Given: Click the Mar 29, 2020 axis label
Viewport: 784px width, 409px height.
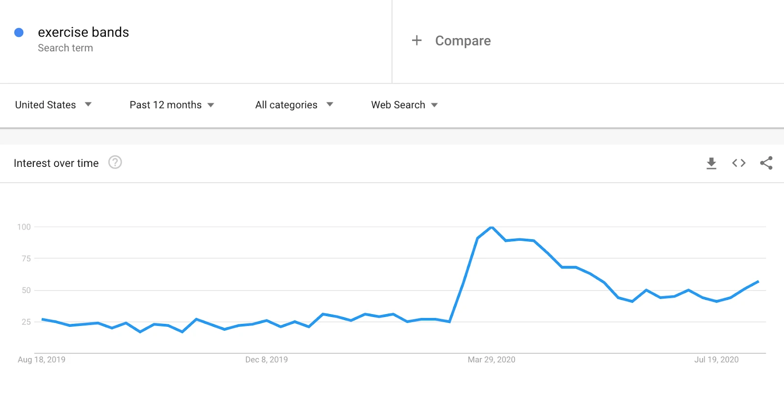Looking at the screenshot, I should click(491, 360).
